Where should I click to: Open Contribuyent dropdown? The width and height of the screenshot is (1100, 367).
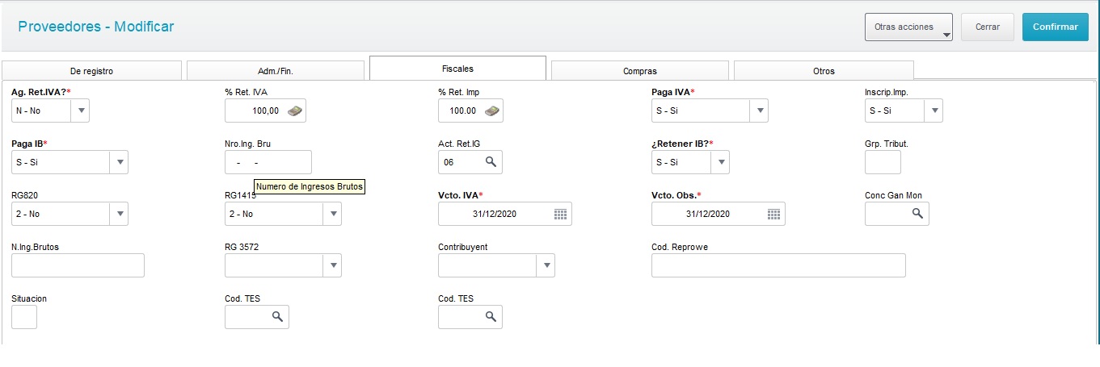pos(546,265)
